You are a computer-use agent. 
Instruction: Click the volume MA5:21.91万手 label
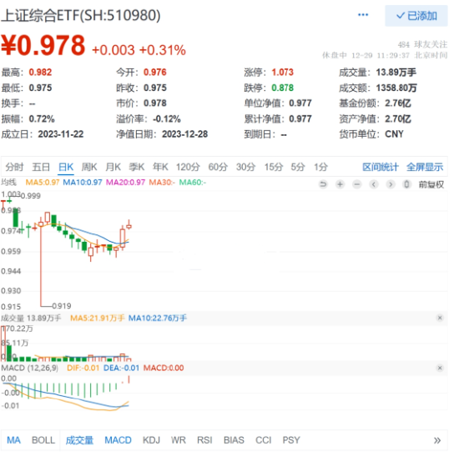pyautogui.click(x=97, y=318)
